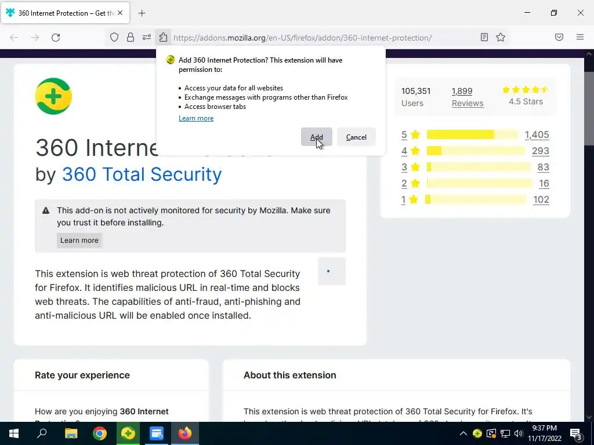
Task: Open a new tab with the plus button
Action: pyautogui.click(x=142, y=13)
